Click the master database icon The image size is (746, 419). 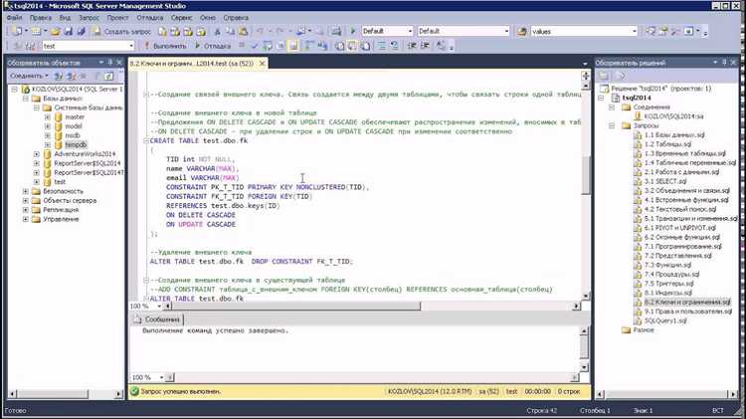[58, 116]
